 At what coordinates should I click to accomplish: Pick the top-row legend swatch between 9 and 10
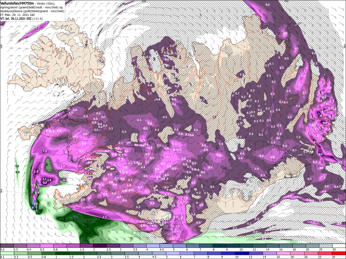(x=232, y=246)
